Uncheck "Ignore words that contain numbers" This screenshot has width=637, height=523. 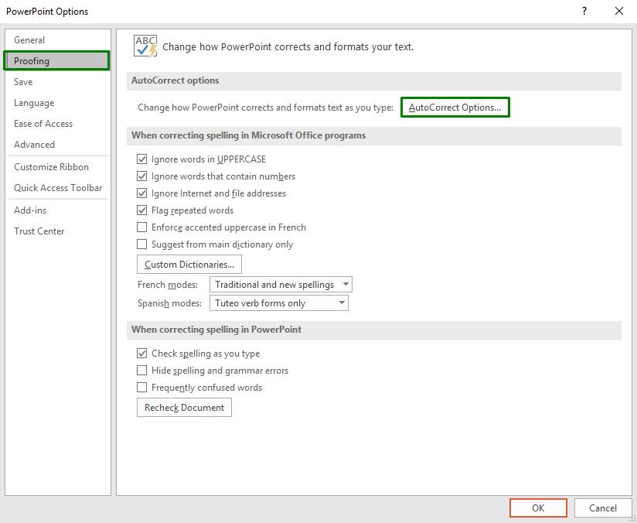click(x=141, y=176)
